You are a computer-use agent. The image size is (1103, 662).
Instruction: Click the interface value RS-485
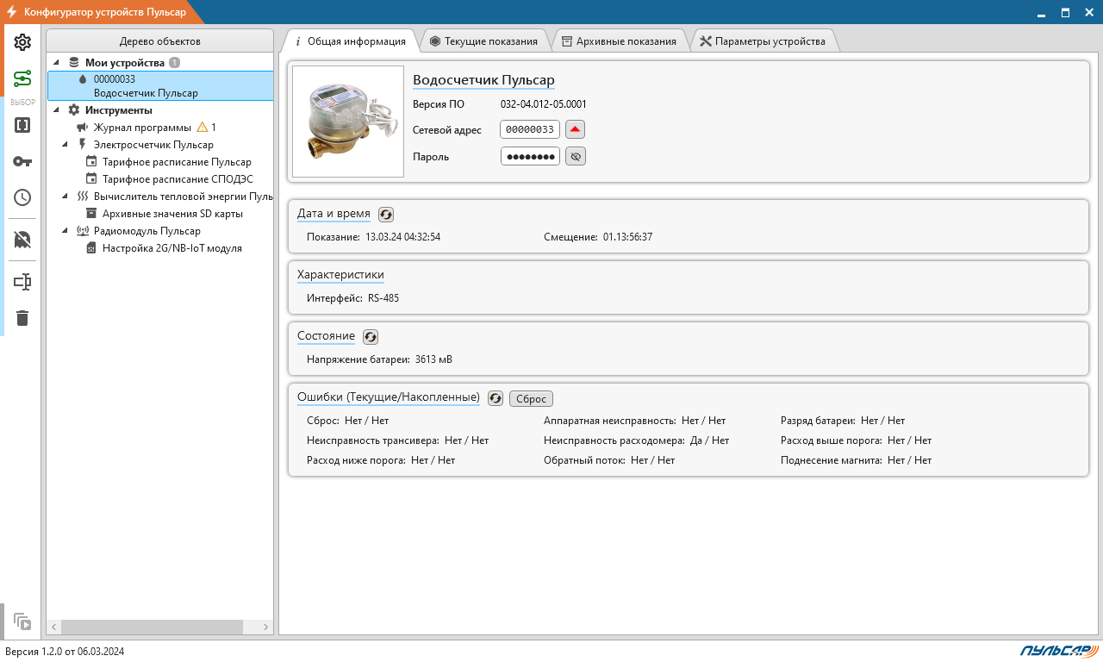coord(383,298)
